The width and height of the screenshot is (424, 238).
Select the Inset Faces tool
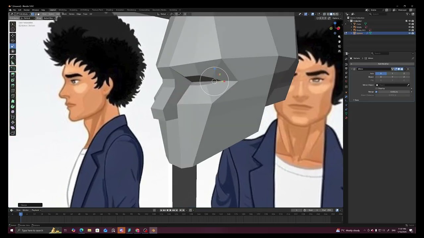click(x=13, y=80)
